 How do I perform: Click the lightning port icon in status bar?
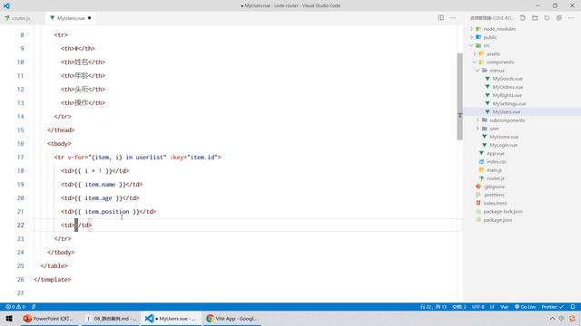tap(34, 307)
